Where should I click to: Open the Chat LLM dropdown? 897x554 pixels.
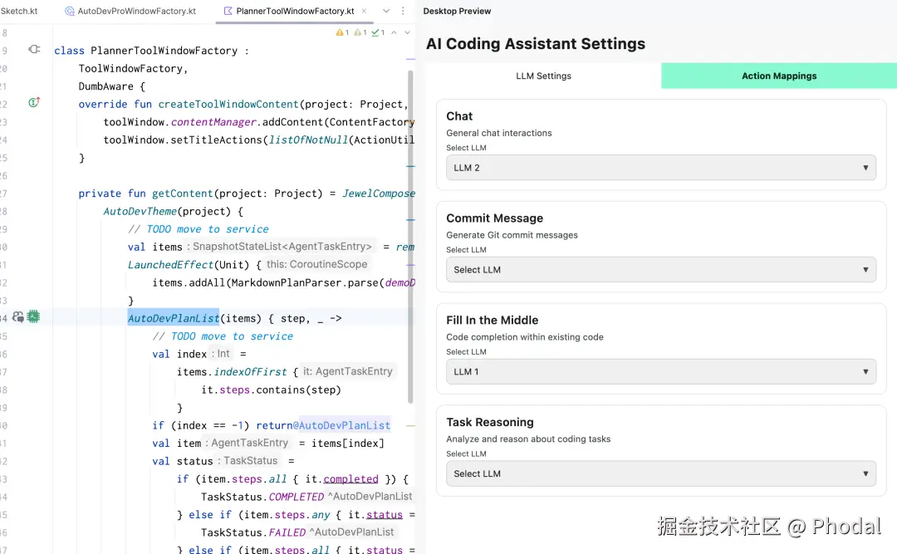click(x=660, y=168)
